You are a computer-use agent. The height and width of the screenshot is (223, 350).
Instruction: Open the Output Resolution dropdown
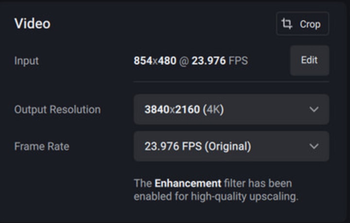tap(231, 109)
